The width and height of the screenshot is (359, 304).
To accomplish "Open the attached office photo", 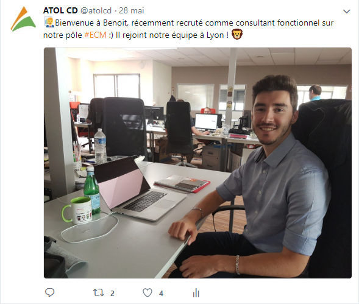I will tap(197, 163).
